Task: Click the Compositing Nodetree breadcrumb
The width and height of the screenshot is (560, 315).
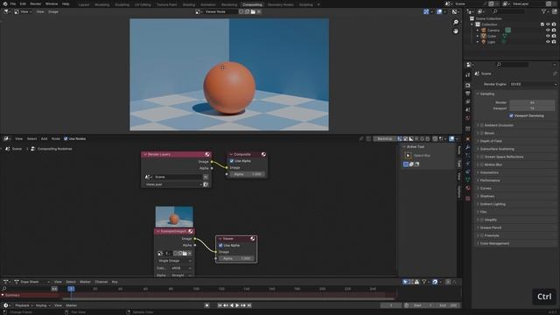Action: (x=52, y=149)
